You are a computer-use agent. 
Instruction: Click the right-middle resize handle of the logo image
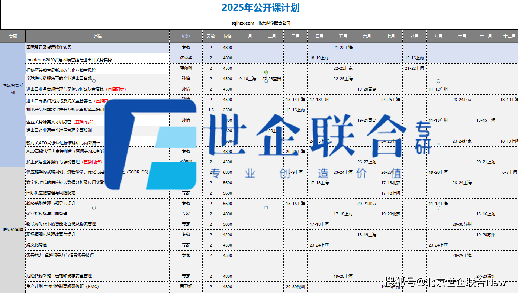[438, 144]
